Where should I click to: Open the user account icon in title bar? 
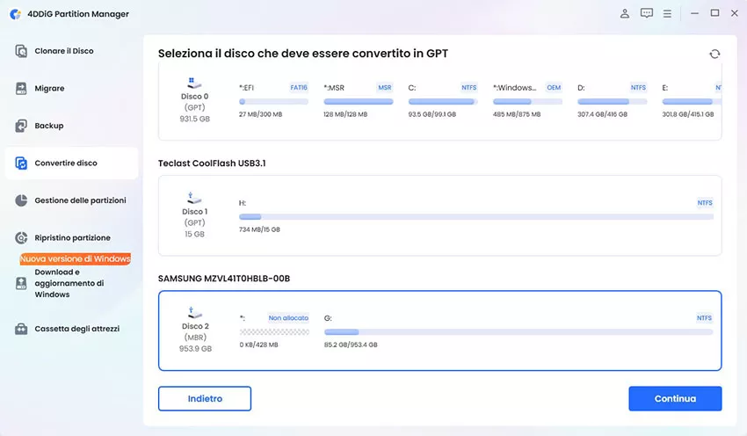(x=625, y=14)
